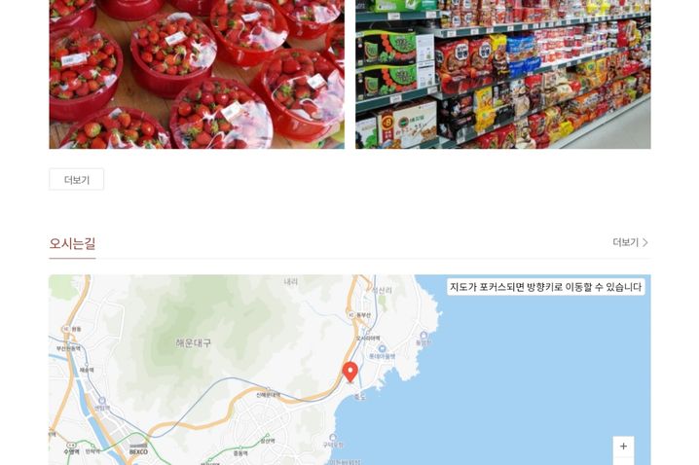Click the 오시리아역 station label on map
699x465 pixels.
368,339
